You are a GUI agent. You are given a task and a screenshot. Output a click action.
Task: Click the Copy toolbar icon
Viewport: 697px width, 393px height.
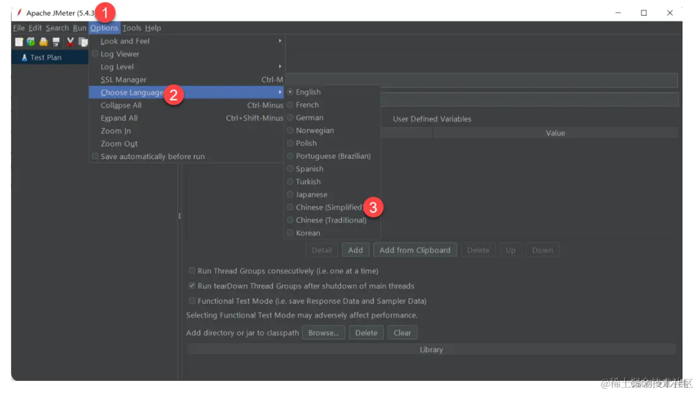coord(83,42)
